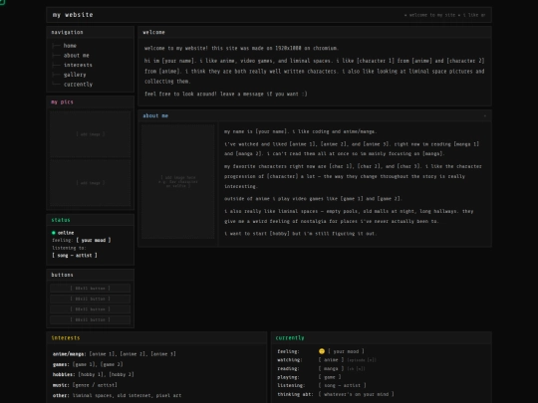This screenshot has height=403, width=538.
Task: Click the first 88x31 button
Action: pos(91,289)
